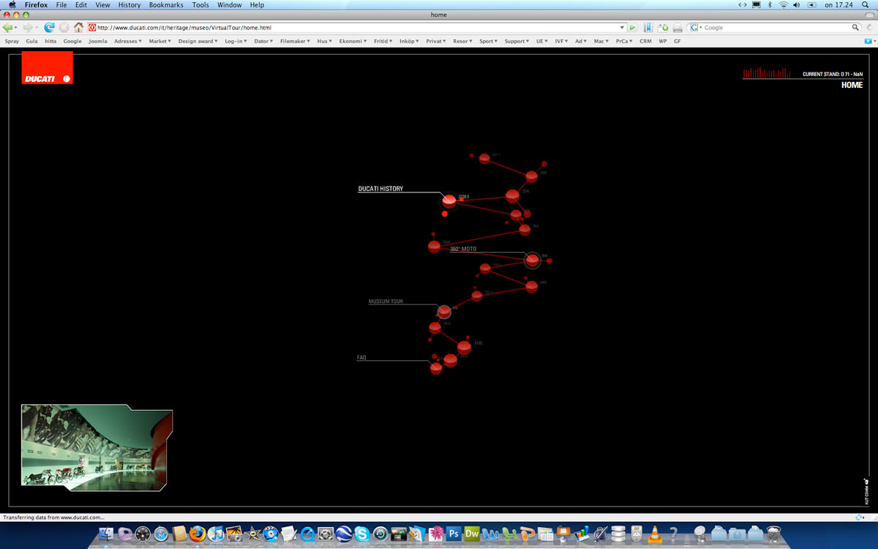Screen dimensions: 878x549
Task: Open the Apple menu
Action: (12, 5)
